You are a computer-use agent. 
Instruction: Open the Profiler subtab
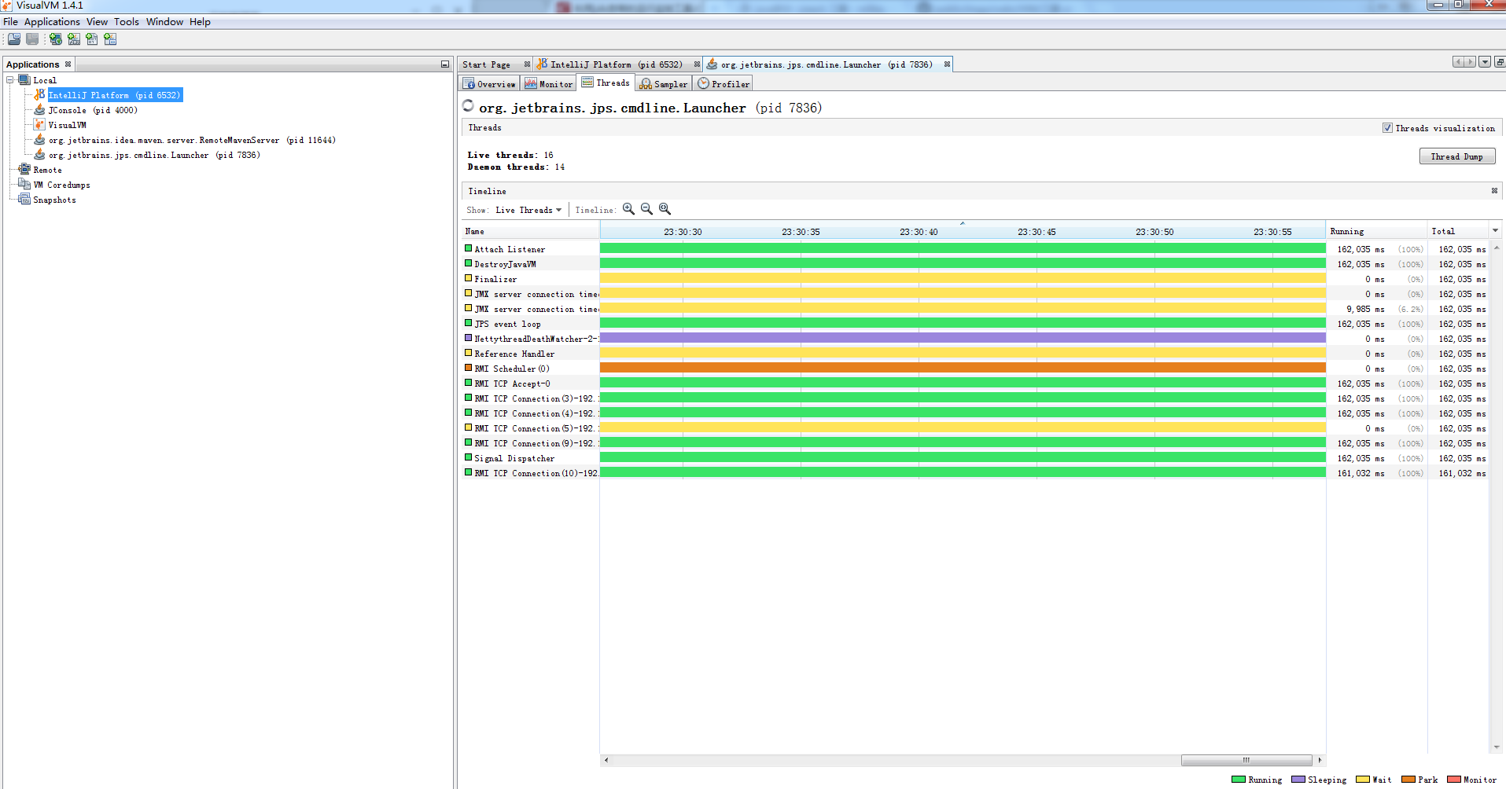724,84
